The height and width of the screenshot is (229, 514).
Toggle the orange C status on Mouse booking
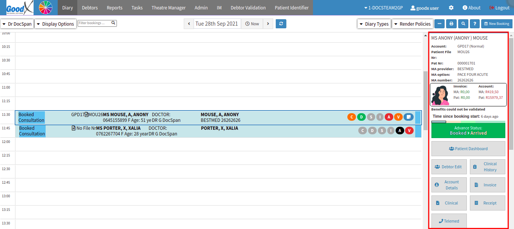(x=351, y=117)
